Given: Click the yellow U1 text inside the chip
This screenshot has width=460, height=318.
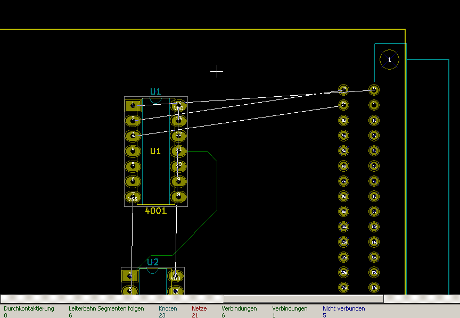Looking at the screenshot, I should click(155, 151).
